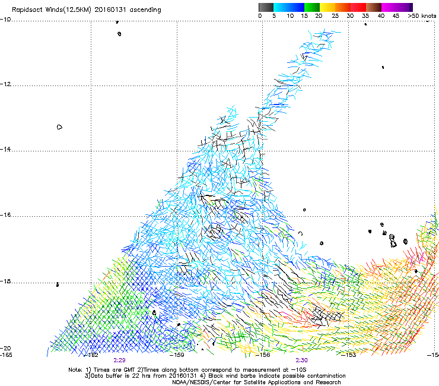
Task: Click the '25' label under the color scale
Action: (335, 16)
